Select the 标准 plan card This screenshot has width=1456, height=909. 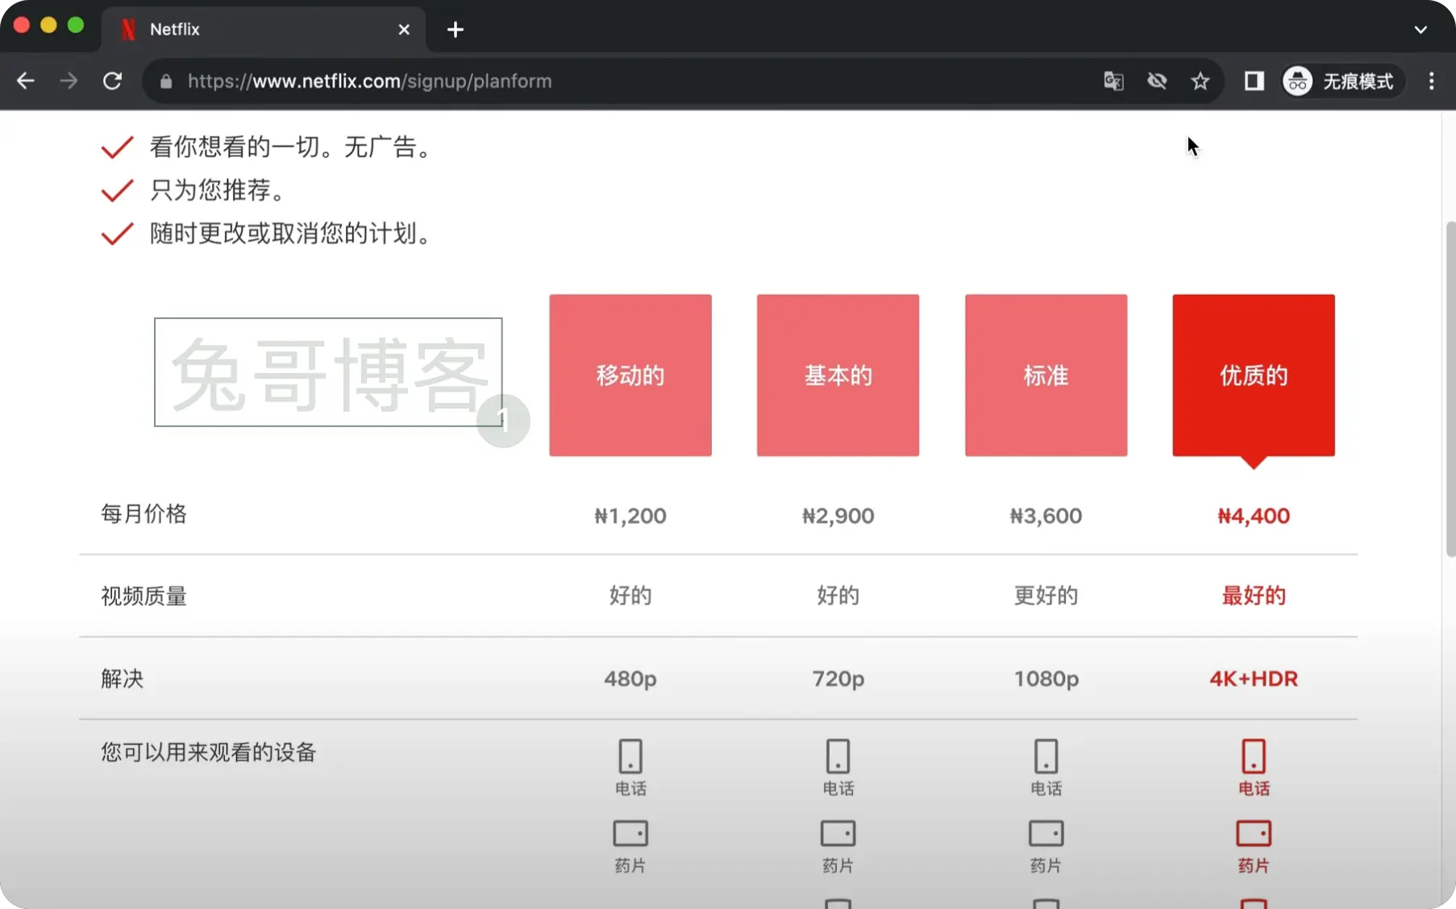click(1046, 376)
